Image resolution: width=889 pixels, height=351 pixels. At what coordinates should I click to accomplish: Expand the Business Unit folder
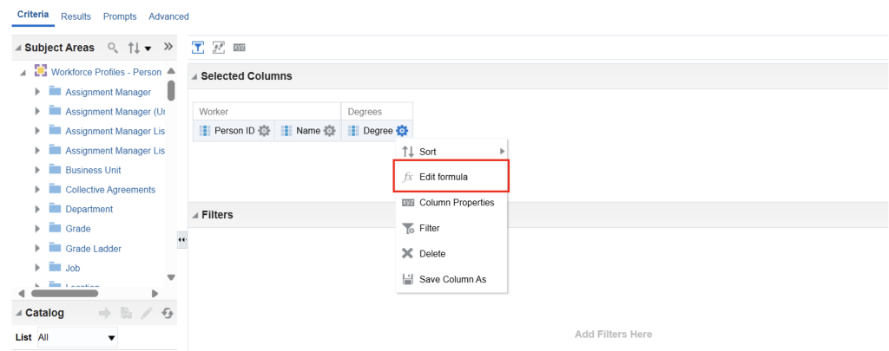pyautogui.click(x=37, y=170)
